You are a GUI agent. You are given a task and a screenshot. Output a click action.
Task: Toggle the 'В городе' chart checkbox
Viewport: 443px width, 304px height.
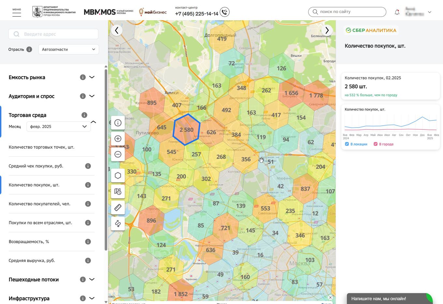click(x=376, y=144)
